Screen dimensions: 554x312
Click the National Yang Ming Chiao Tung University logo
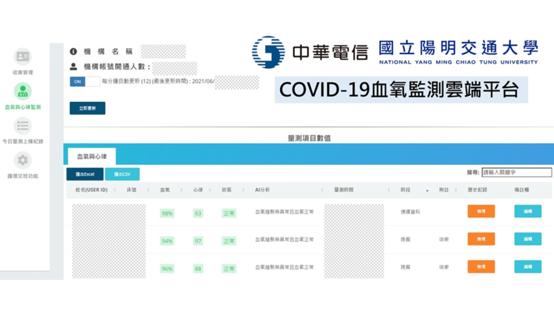(458, 53)
